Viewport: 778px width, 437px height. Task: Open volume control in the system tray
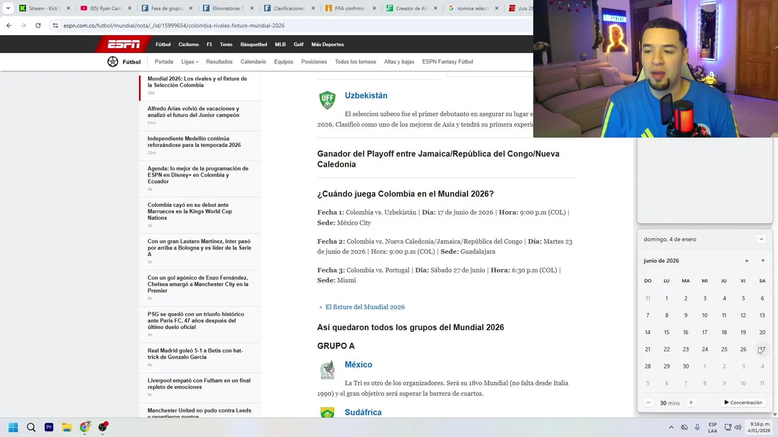click(738, 427)
